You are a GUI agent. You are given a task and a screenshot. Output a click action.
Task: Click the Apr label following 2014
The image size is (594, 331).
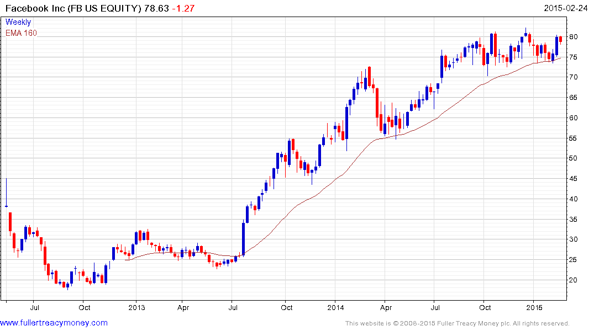[x=386, y=307]
